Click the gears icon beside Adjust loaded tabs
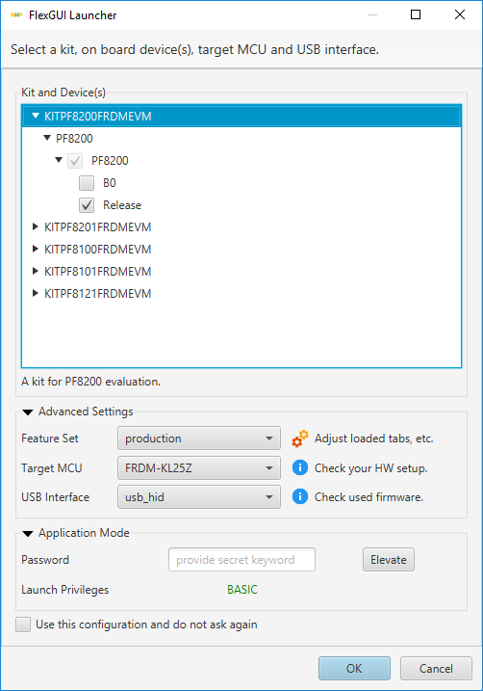Image resolution: width=483 pixels, height=691 pixels. tap(300, 439)
